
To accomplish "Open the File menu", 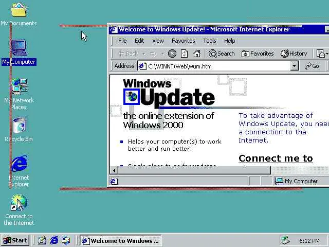I will 122,41.
